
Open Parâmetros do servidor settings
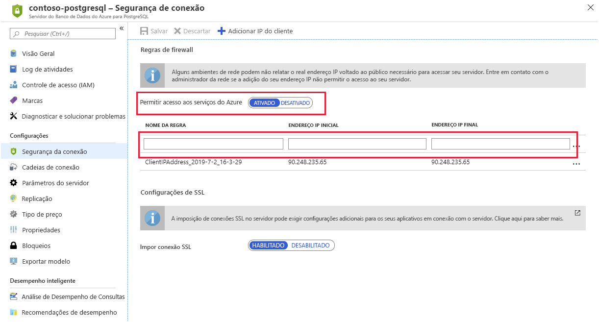pyautogui.click(x=55, y=183)
